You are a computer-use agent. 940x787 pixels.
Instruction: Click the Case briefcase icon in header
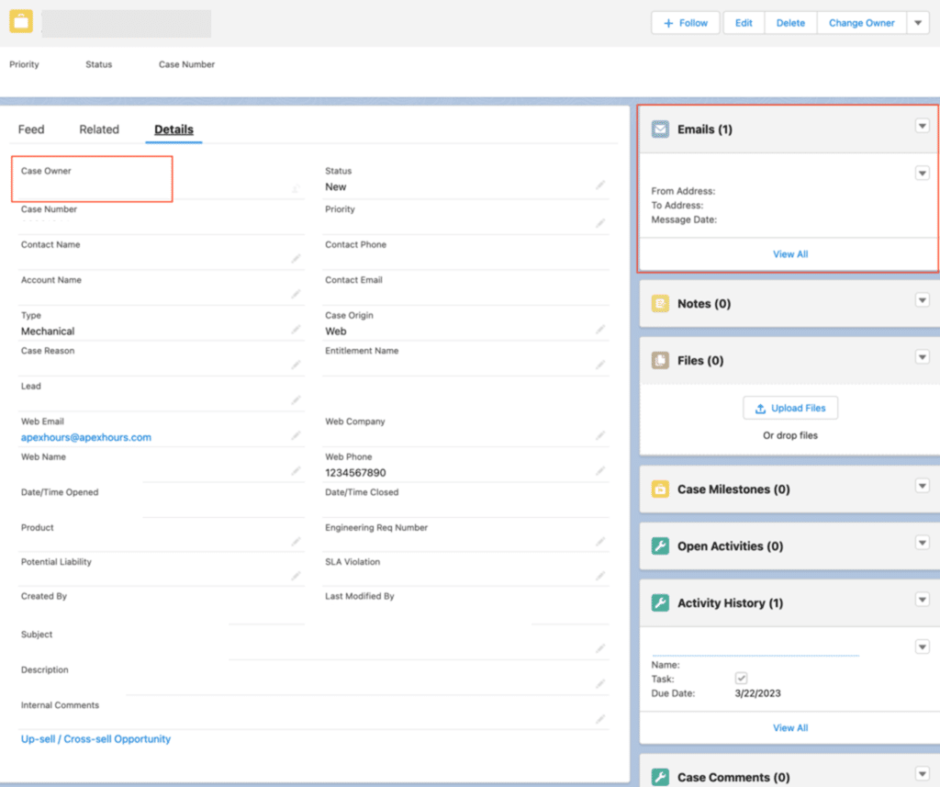click(21, 21)
